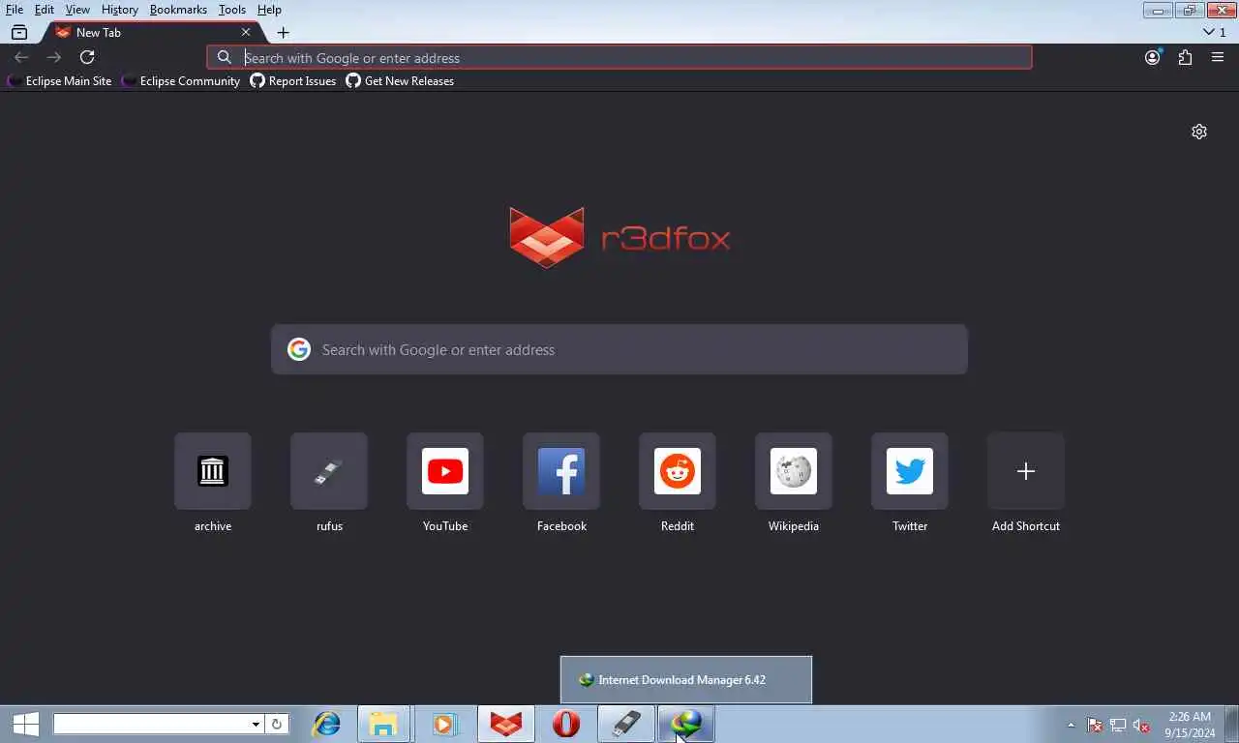Viewport: 1239px width, 743px height.
Task: Open the account profile icon
Action: [1152, 57]
